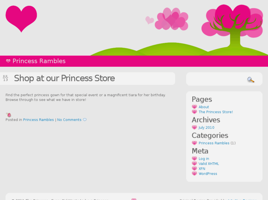Screen dimensions: 268x200
Task: Click the heart bullet beside July 2010
Action: click(194, 128)
